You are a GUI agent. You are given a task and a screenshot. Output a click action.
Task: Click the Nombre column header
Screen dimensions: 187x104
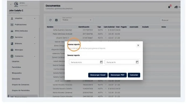50,27
